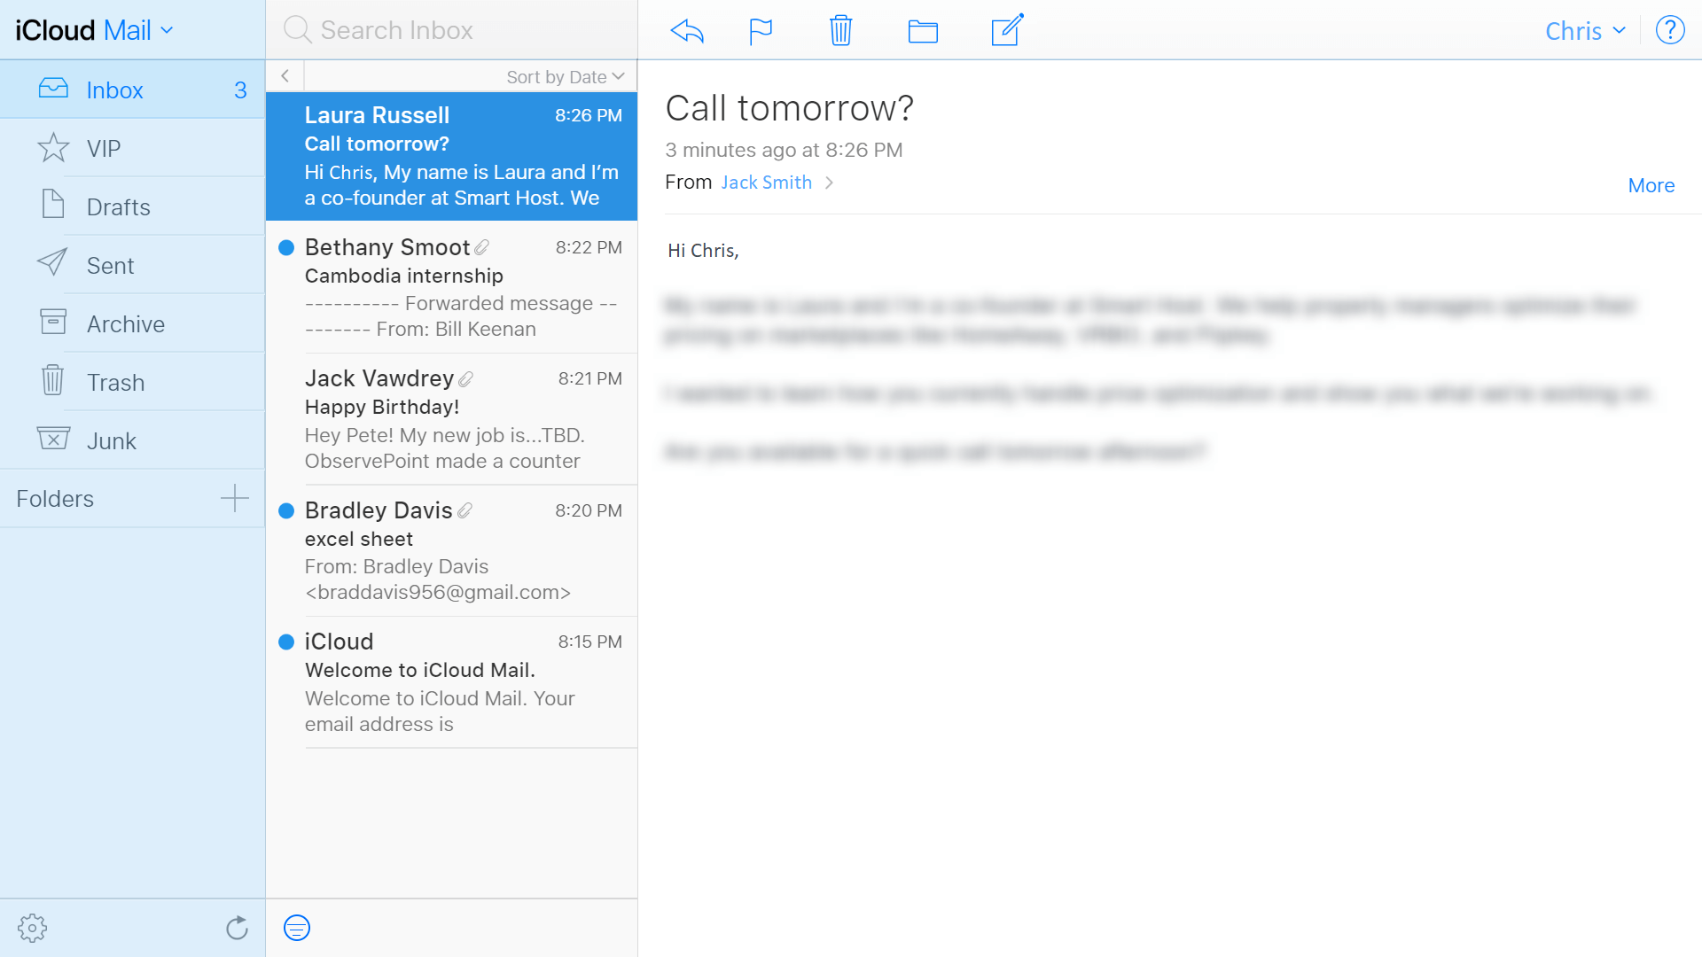Expand the Sort by Date dropdown
The width and height of the screenshot is (1702, 957).
567,76
